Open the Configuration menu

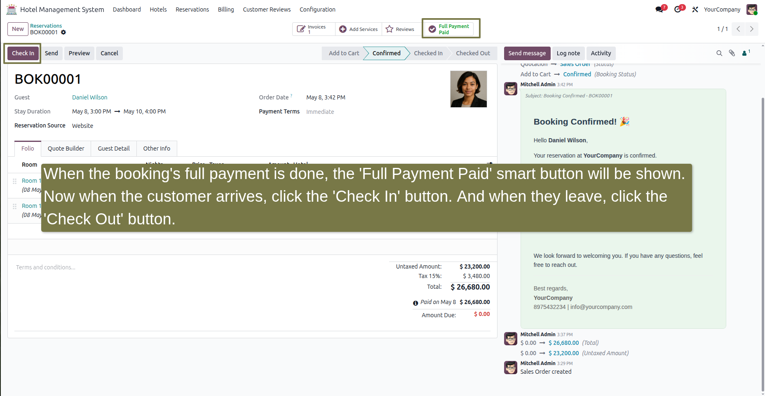317,9
